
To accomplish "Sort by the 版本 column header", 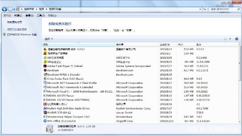I will pyautogui.click(x=209, y=45).
